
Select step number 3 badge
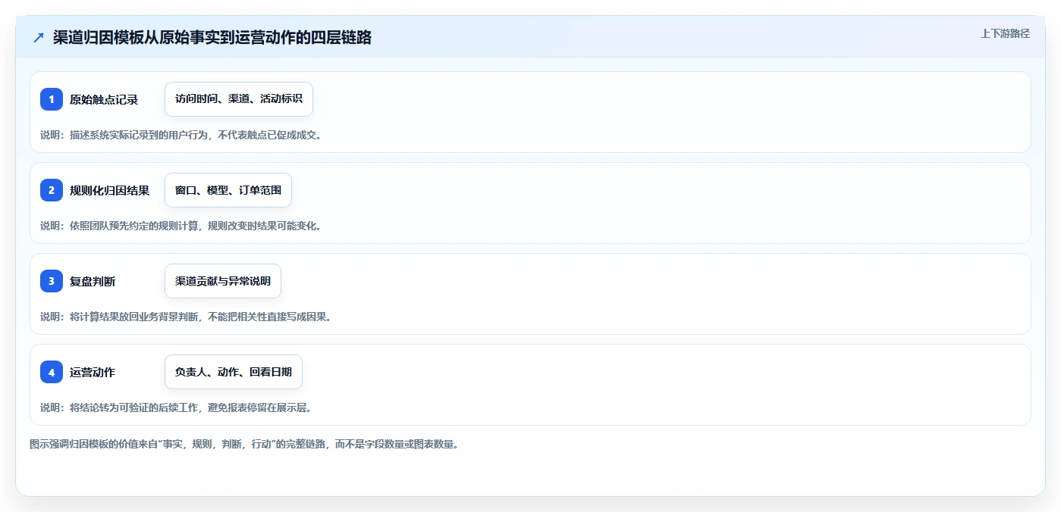pyautogui.click(x=52, y=281)
